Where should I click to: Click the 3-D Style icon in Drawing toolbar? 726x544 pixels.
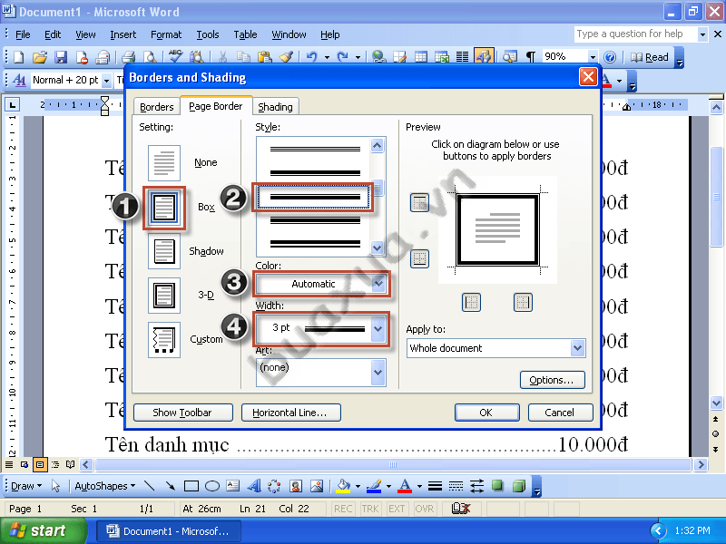pyautogui.click(x=519, y=486)
